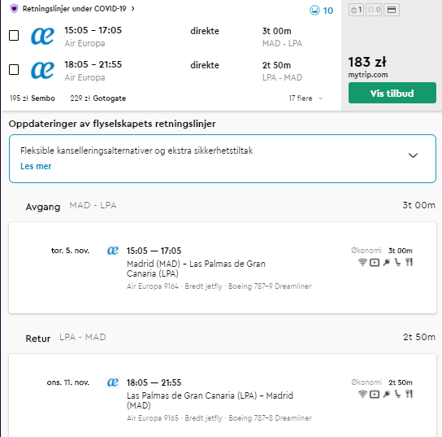This screenshot has width=442, height=437.
Task: Click the entertainment screen icon on return flight
Action: [375, 394]
